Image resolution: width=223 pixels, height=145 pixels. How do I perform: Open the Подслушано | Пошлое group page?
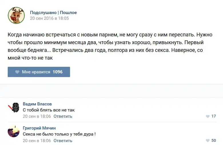coord(53,13)
